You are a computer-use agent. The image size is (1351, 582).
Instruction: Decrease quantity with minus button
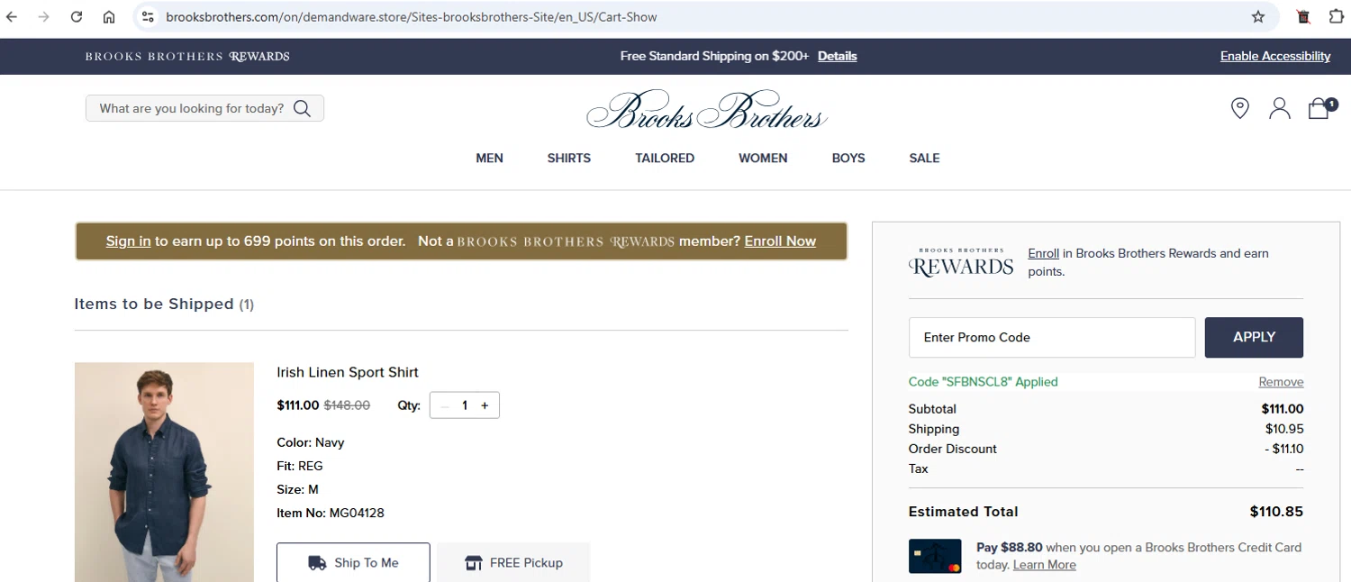tap(445, 405)
